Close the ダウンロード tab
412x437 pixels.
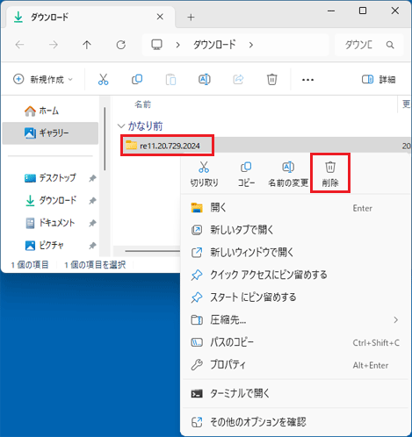coord(160,17)
